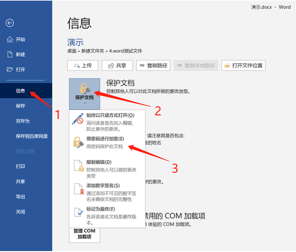
Task: Click 保存 in the sidebar
Action: click(x=26, y=106)
